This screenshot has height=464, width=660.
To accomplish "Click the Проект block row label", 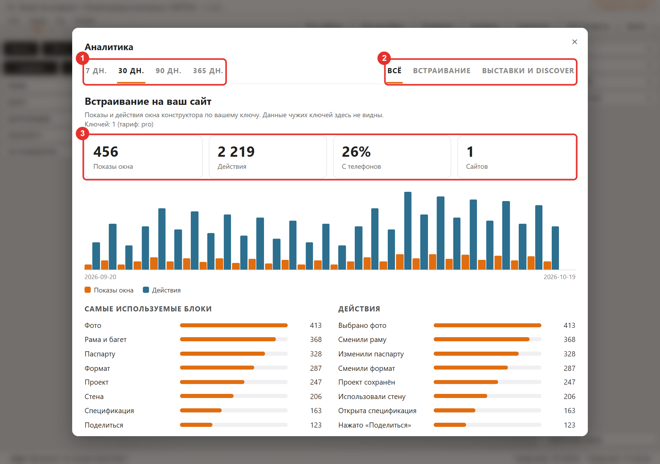I will [x=96, y=382].
